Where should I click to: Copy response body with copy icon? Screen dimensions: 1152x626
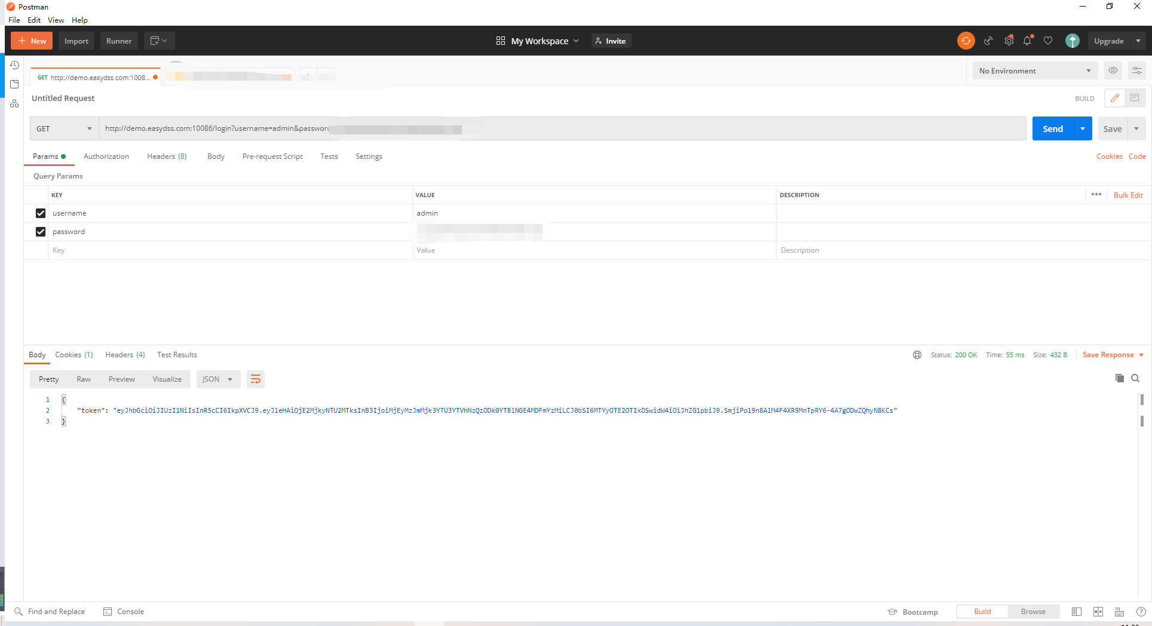[1119, 378]
